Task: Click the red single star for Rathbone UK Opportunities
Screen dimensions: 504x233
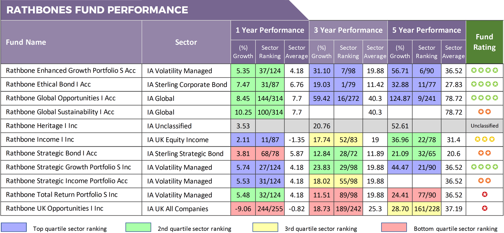Action: pos(485,208)
